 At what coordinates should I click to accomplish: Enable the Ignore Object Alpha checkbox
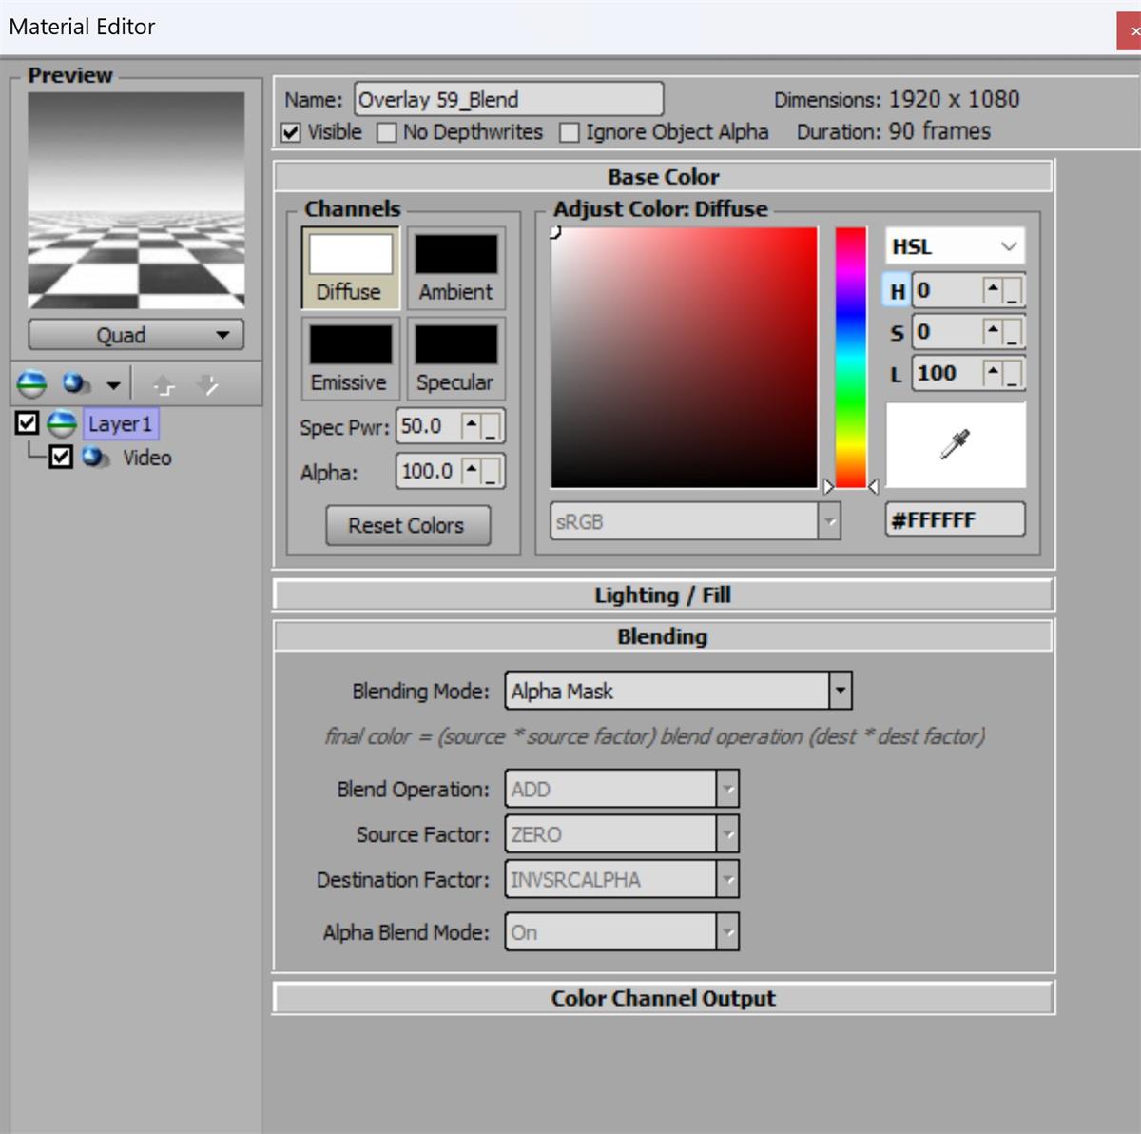coord(570,132)
